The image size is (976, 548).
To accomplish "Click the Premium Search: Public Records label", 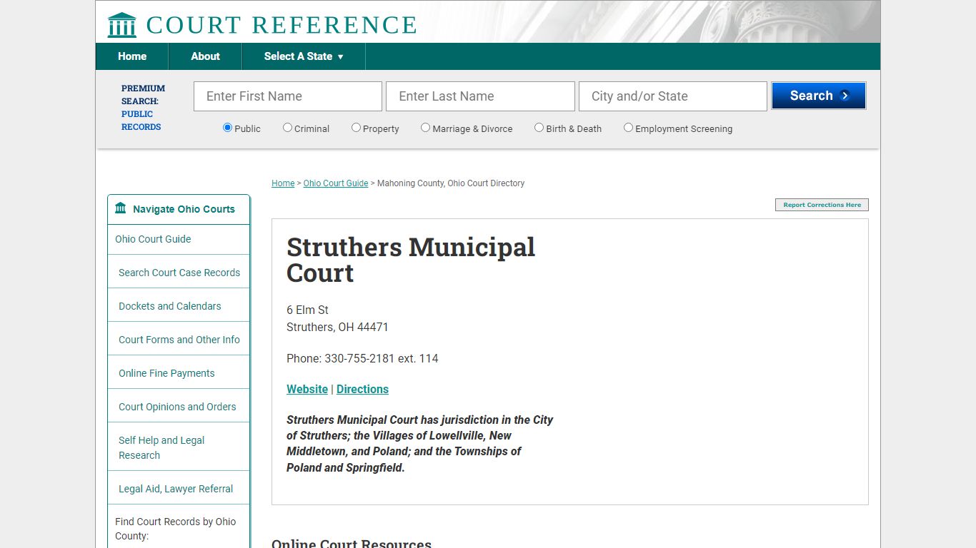I will click(143, 107).
